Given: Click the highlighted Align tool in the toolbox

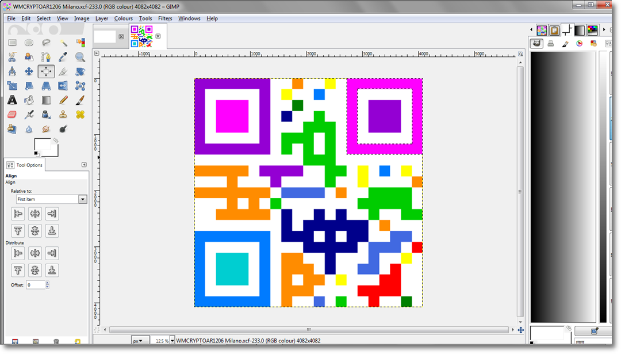Looking at the screenshot, I should click(x=46, y=71).
